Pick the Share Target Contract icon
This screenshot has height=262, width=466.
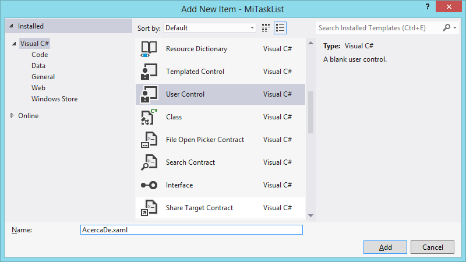[149, 208]
